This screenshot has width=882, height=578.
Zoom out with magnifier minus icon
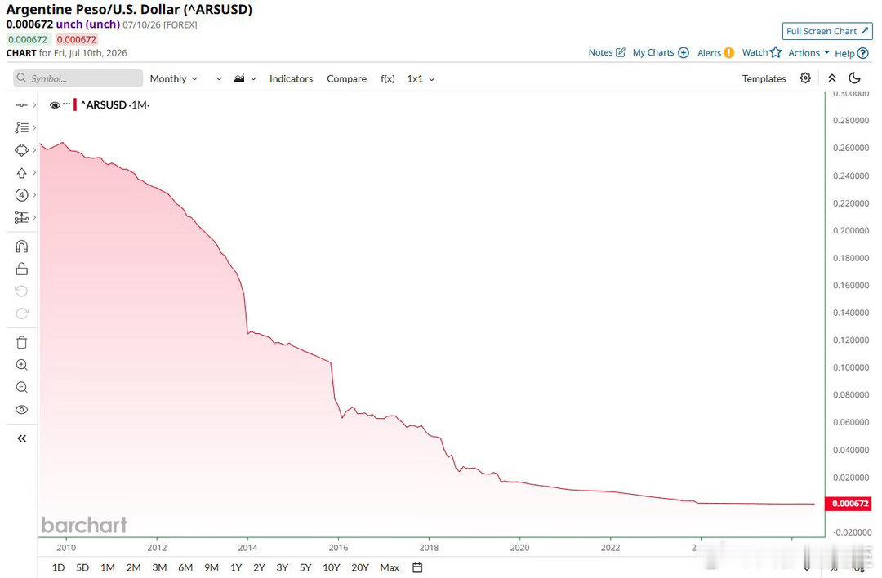(x=21, y=388)
